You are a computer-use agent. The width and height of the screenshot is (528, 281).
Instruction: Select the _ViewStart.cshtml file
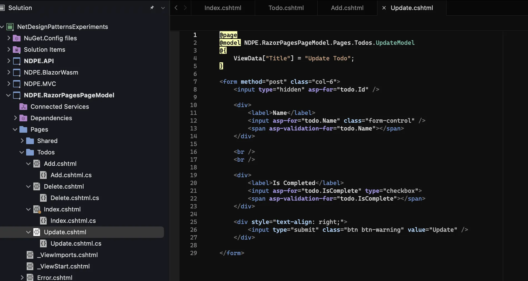tap(63, 266)
